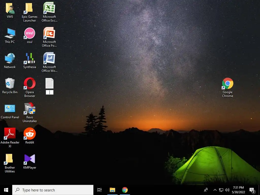Screen dimensions: 260x195
Task: Open the Action Center notifications
Action: click(252, 190)
